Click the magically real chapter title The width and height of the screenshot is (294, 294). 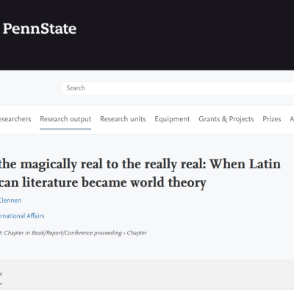point(140,173)
